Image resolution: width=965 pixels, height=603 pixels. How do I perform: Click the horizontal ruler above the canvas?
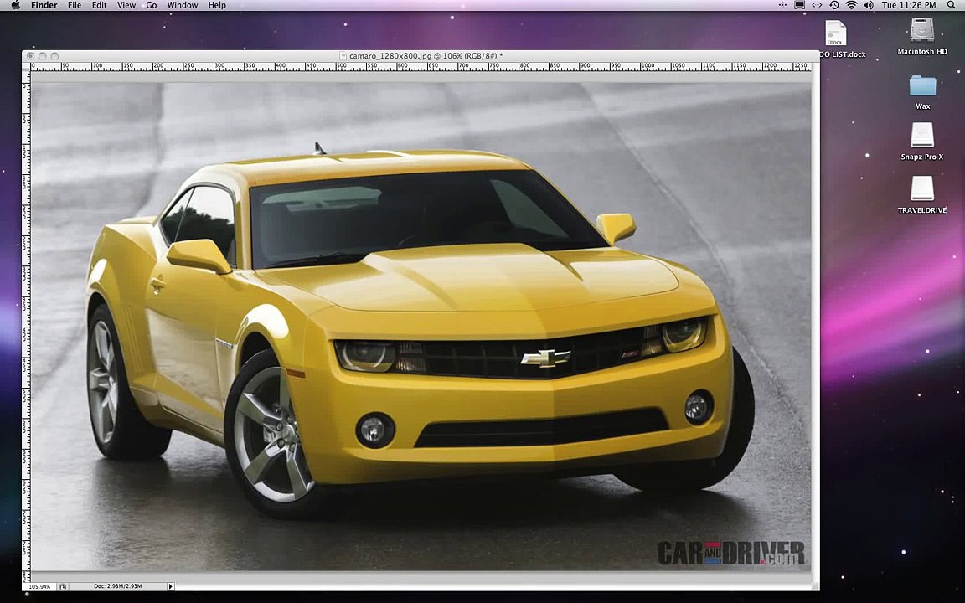(421, 66)
